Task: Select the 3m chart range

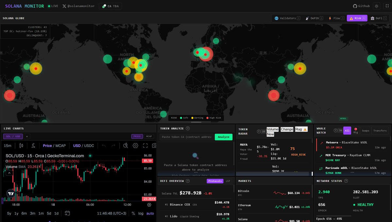Action: tap(33, 214)
